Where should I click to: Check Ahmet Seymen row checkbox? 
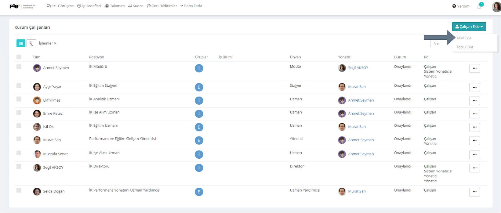(19, 67)
